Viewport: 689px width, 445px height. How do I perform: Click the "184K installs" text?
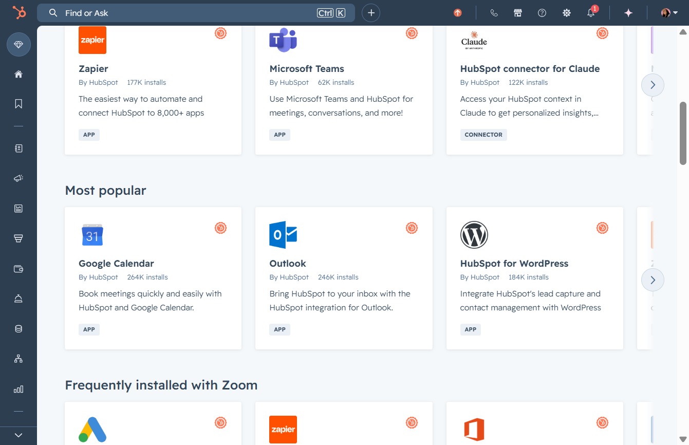[x=529, y=277]
